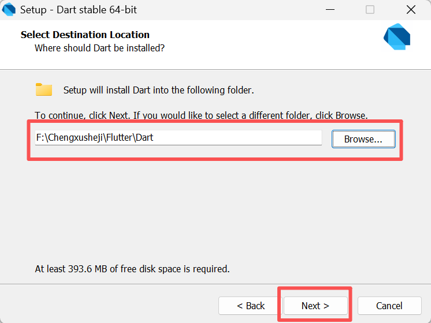The width and height of the screenshot is (431, 323).
Task: Click the yellow folder icon
Action: [44, 89]
